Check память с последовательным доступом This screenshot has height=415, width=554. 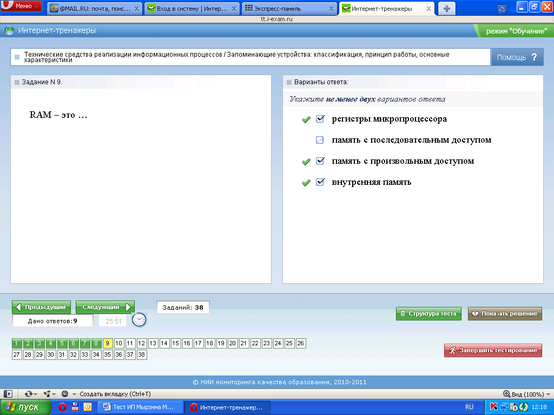pos(320,140)
